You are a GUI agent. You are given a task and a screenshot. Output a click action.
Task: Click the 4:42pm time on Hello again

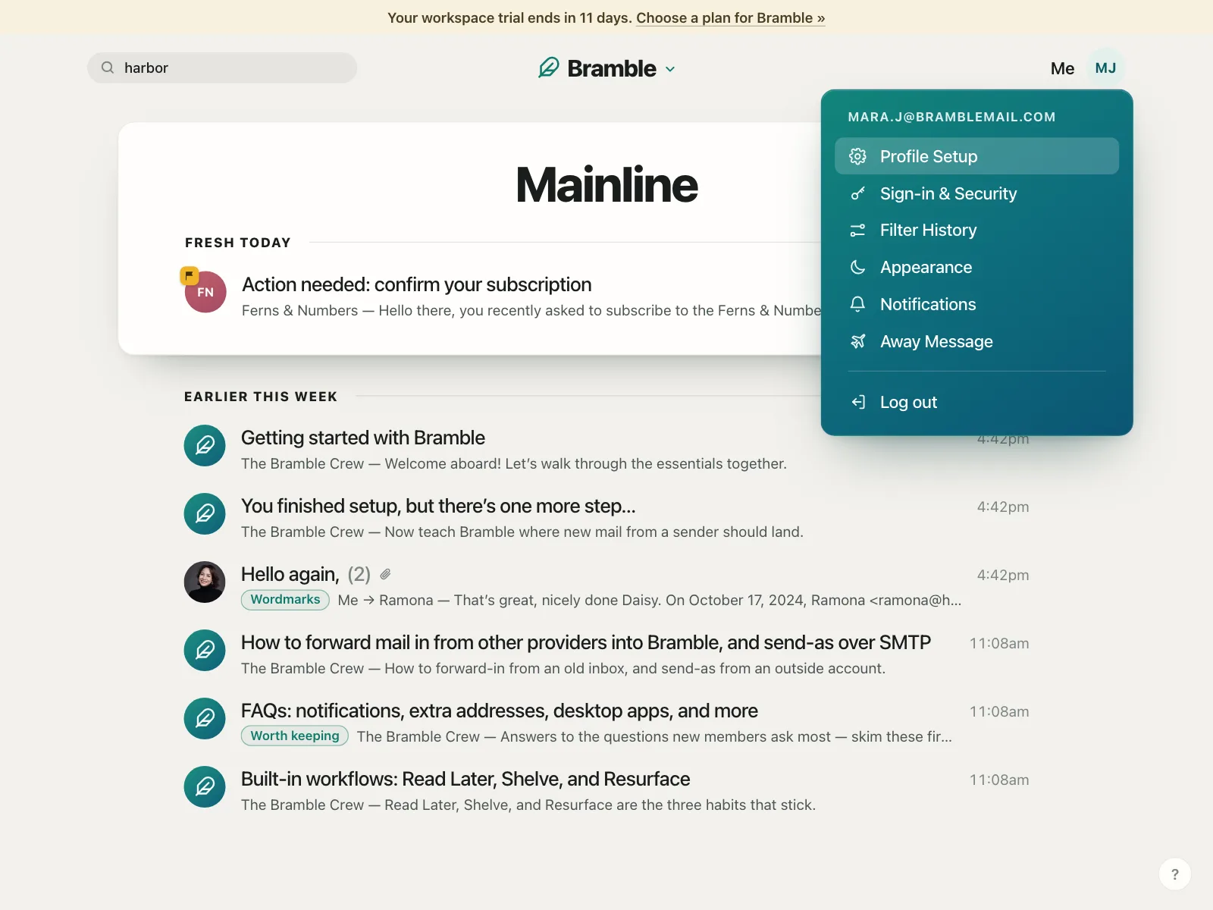point(1002,575)
